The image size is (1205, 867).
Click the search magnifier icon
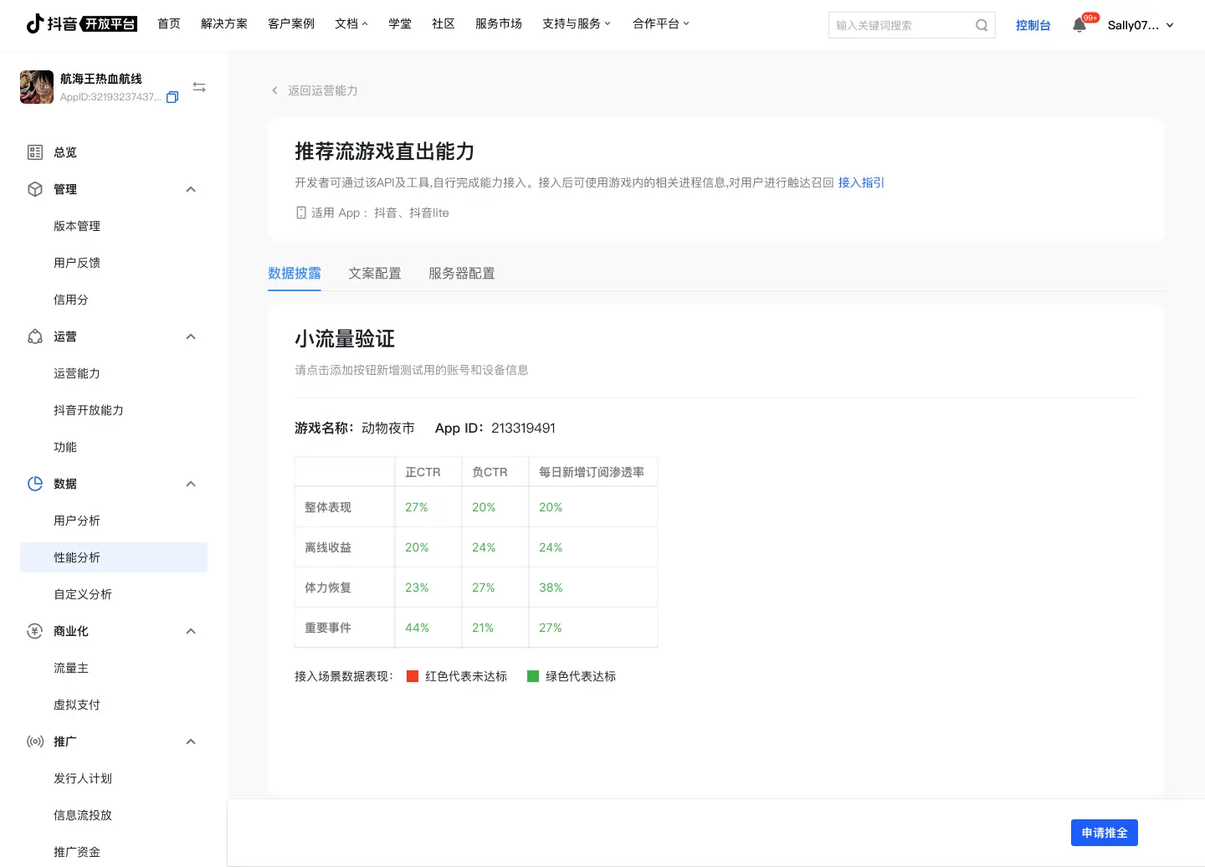coord(982,25)
